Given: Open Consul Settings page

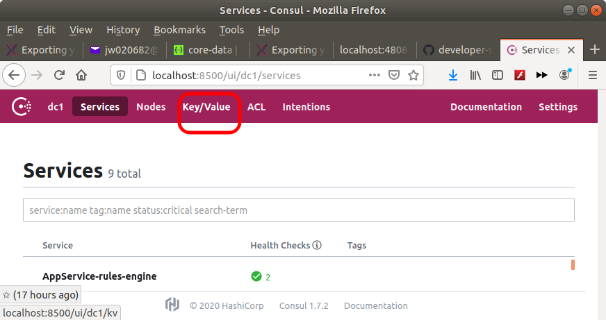Looking at the screenshot, I should [558, 107].
